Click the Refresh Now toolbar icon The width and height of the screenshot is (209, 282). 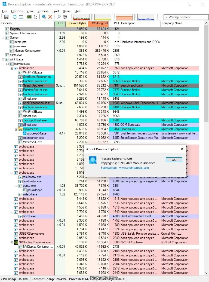pos(15,17)
